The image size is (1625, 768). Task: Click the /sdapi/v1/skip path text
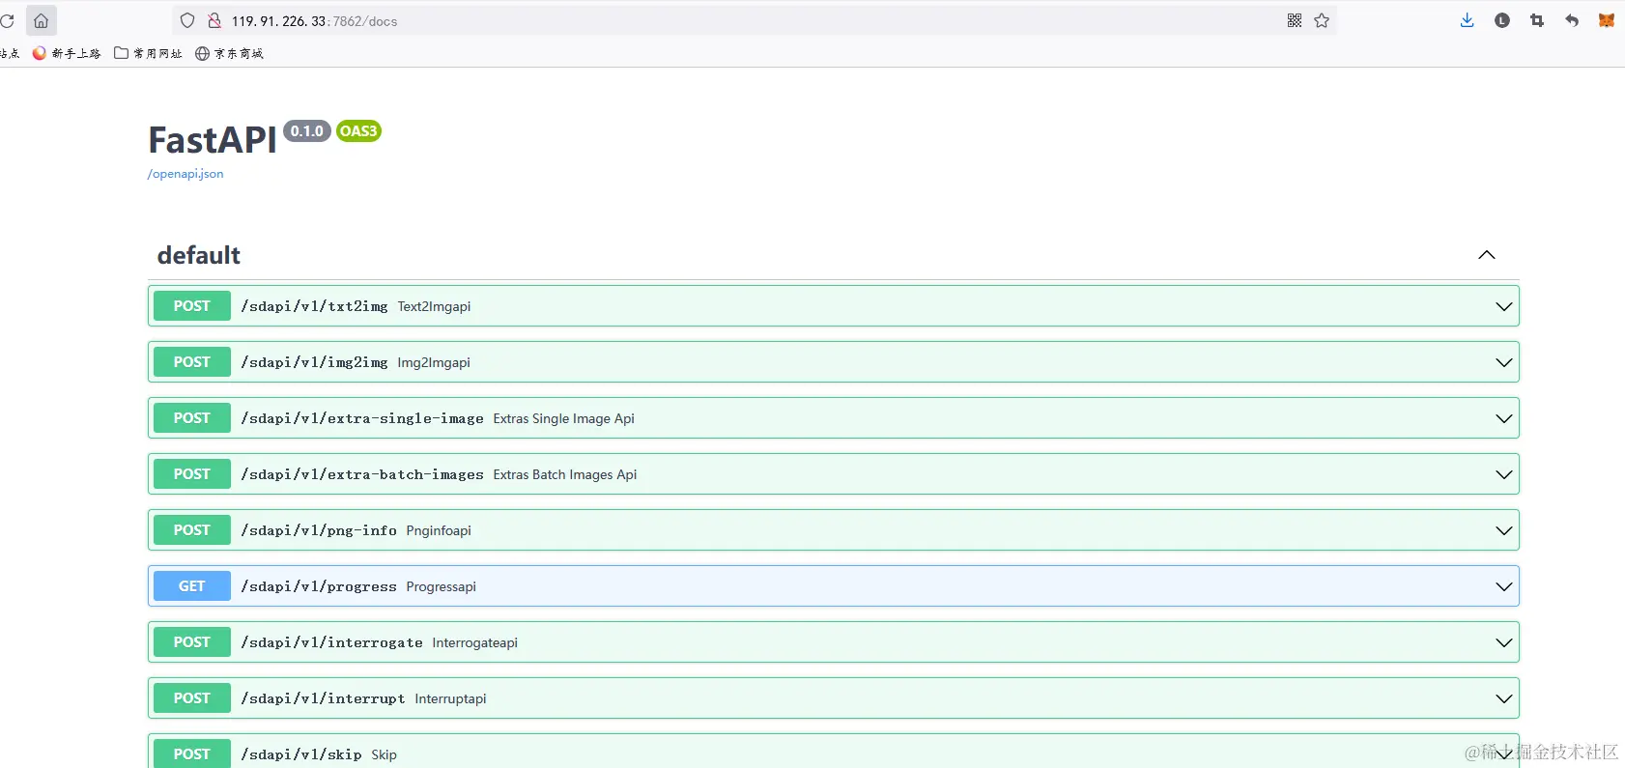[301, 754]
